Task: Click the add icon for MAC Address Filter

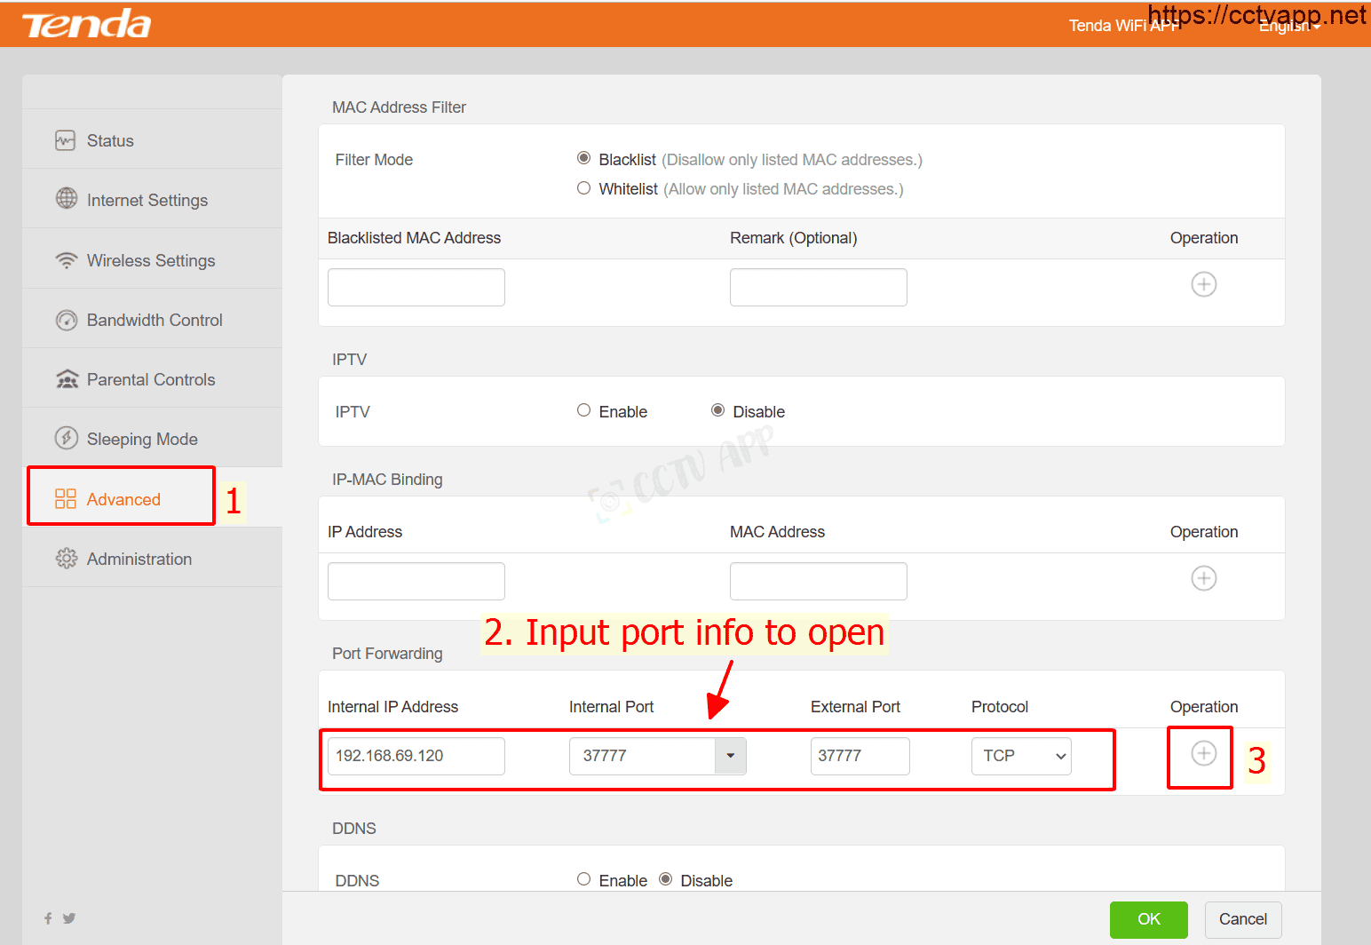Action: [1203, 284]
